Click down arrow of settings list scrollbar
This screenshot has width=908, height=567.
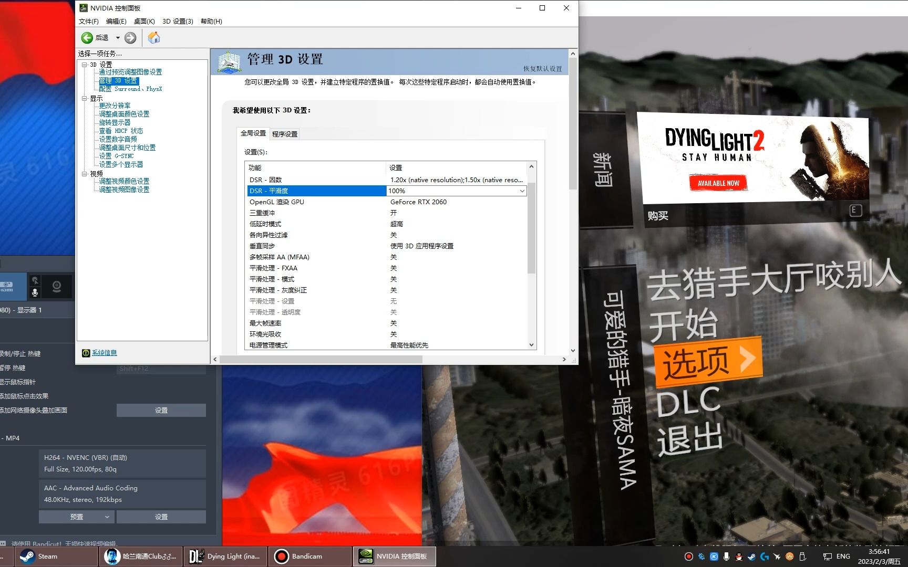click(x=531, y=345)
